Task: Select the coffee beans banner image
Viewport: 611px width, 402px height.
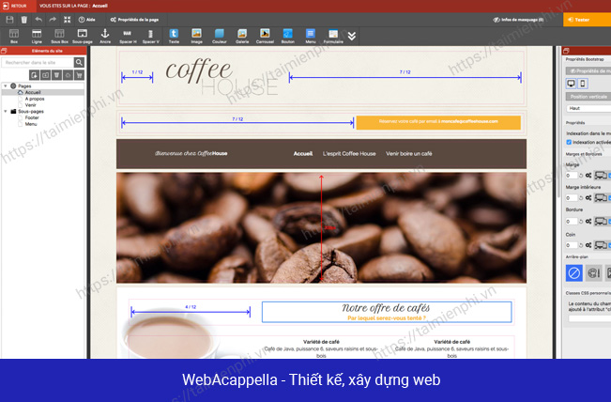Action: (321, 227)
